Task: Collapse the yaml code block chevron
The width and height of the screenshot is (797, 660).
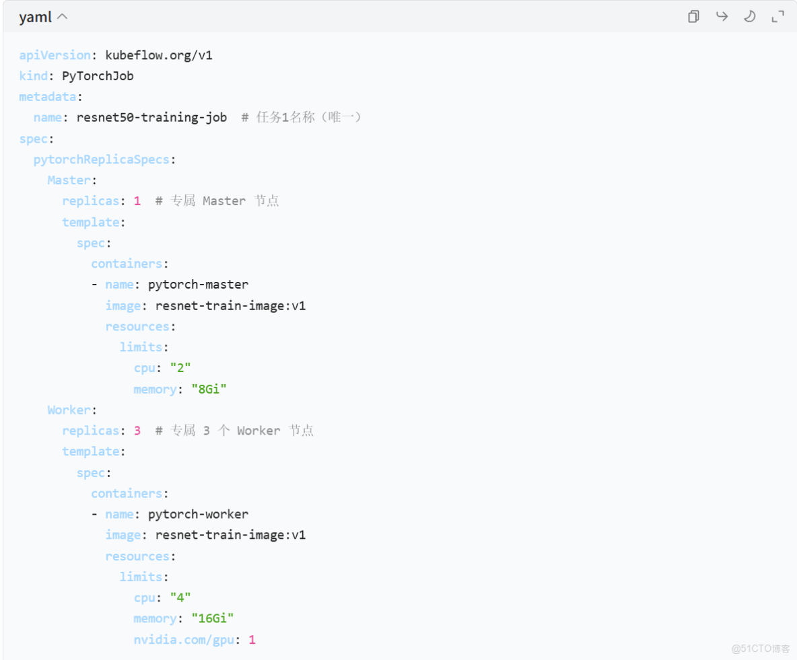Action: click(62, 17)
